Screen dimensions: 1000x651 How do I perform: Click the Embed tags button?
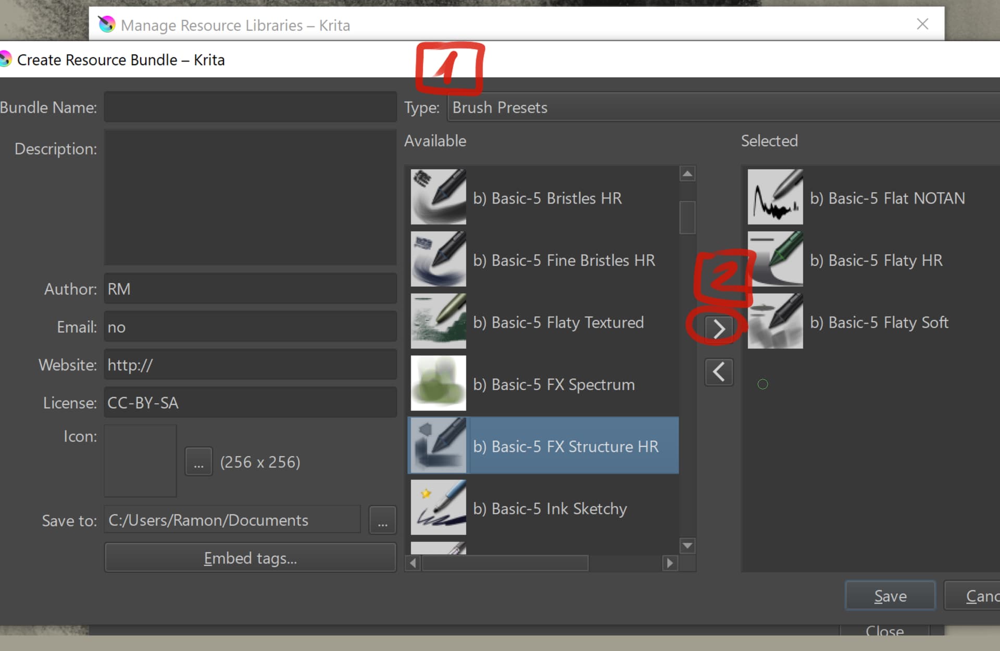point(250,558)
